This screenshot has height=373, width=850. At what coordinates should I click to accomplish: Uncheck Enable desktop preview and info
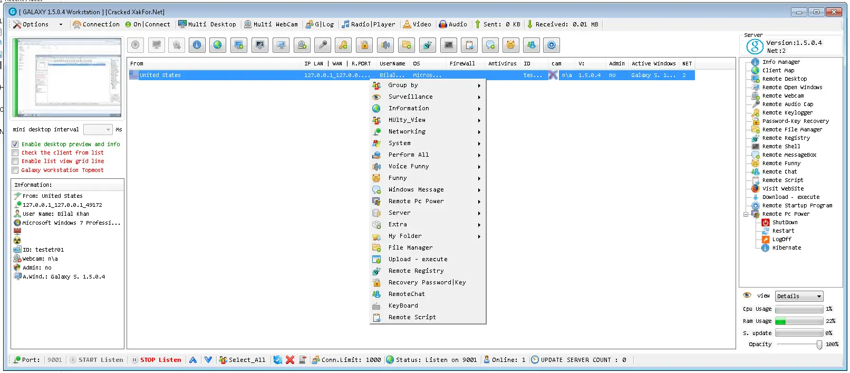tap(15, 144)
